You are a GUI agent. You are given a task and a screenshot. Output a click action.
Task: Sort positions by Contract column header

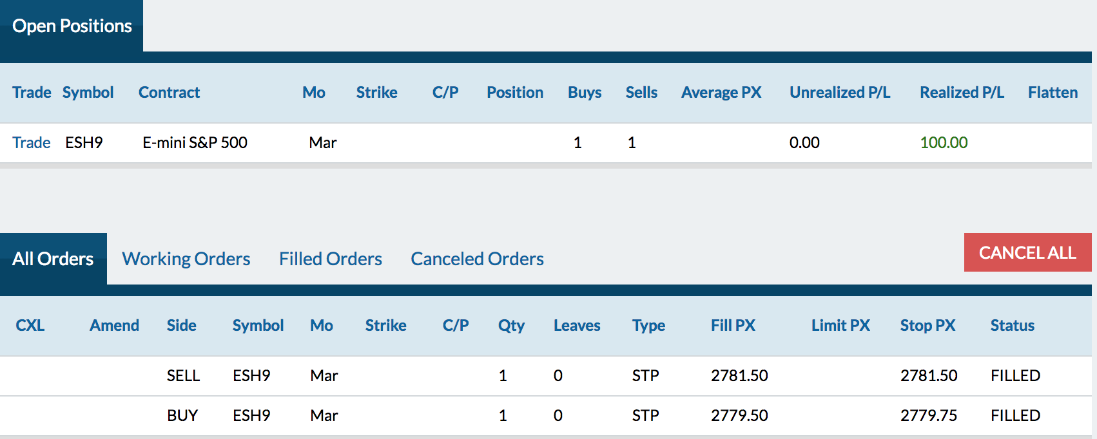[x=170, y=92]
